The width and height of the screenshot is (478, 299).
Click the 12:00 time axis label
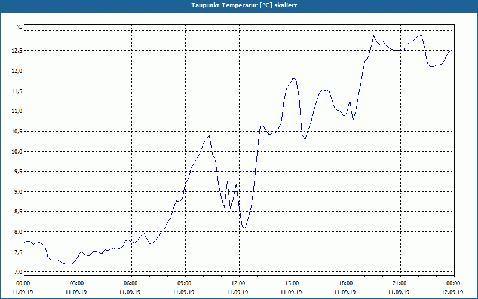click(239, 283)
